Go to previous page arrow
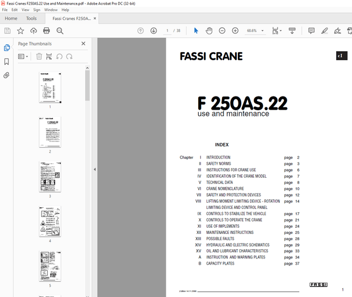The image size is (352, 297). [141, 31]
